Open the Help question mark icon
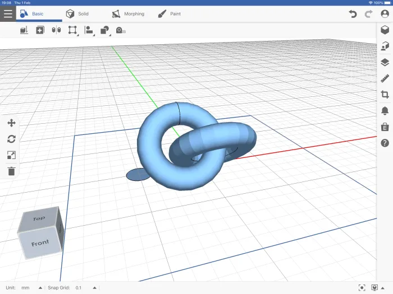This screenshot has width=393, height=294. coord(385,143)
